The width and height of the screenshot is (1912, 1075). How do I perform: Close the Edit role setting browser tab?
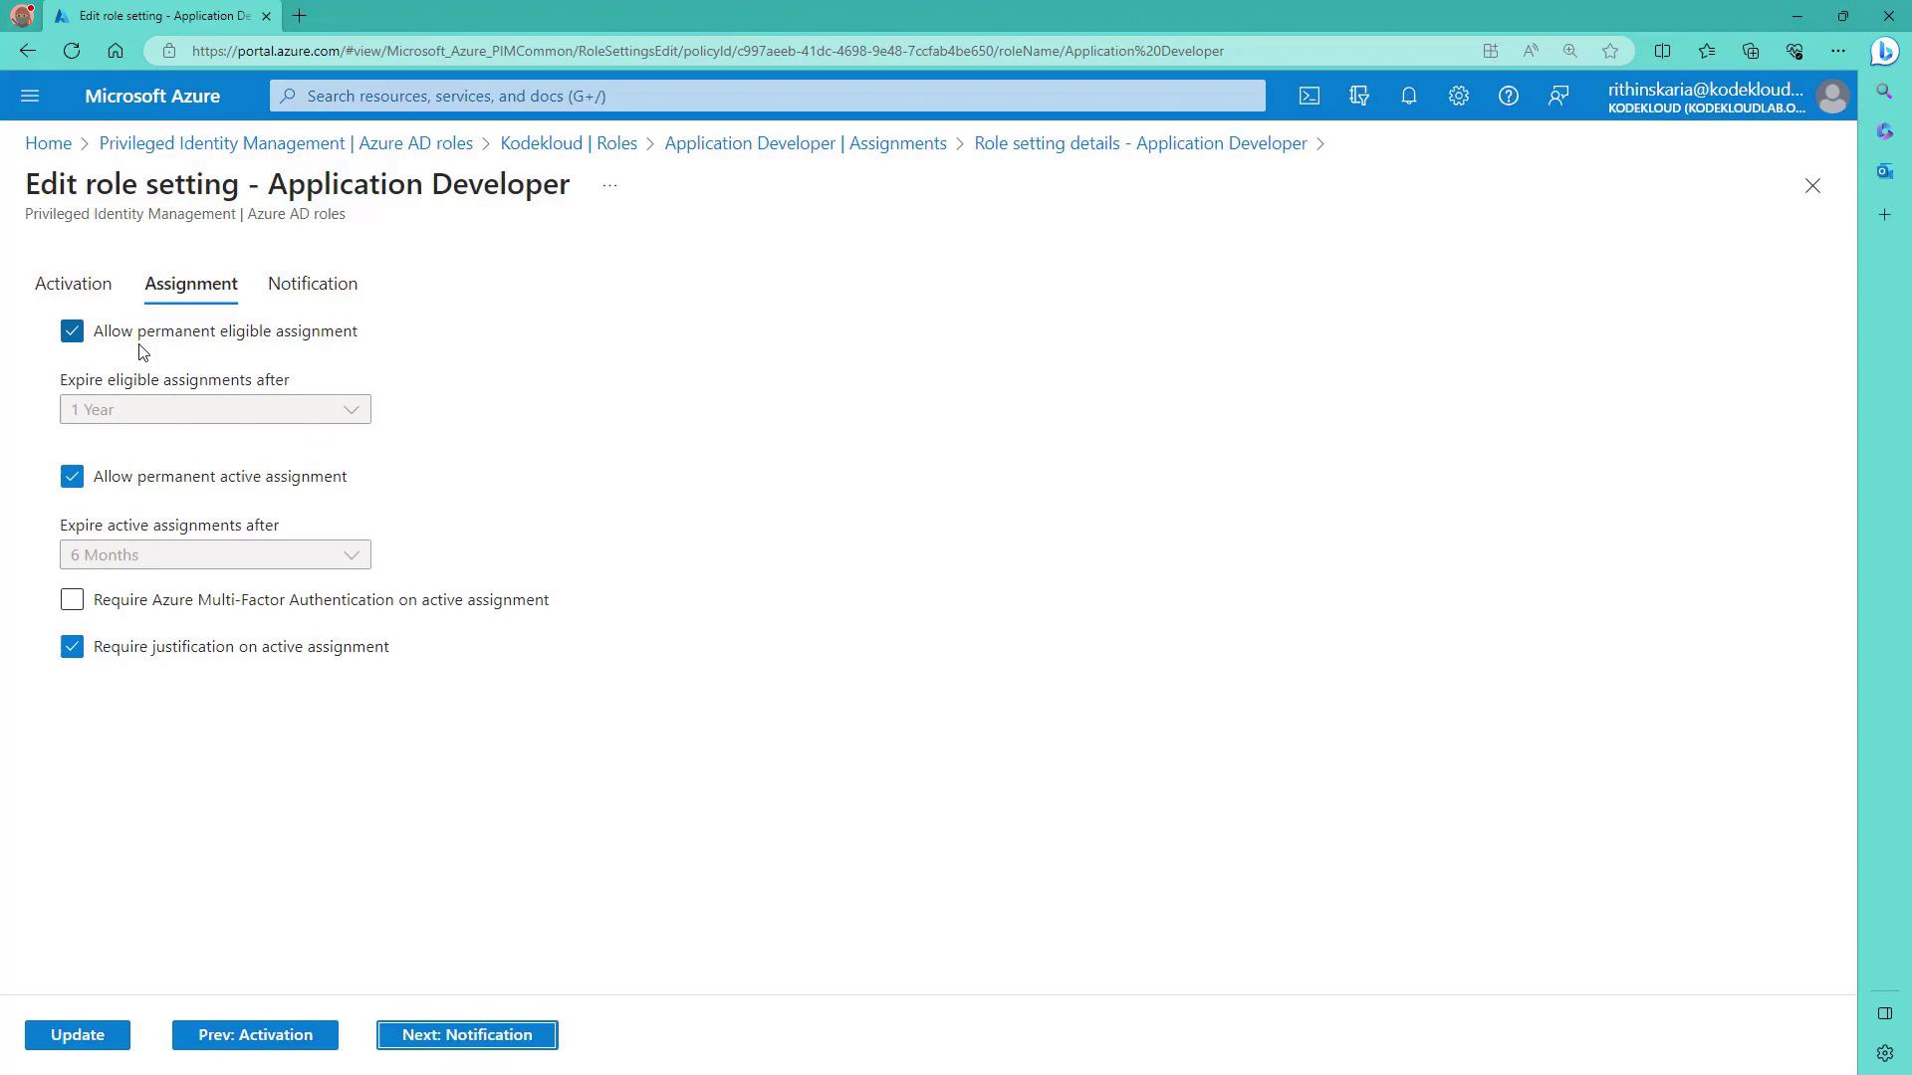coord(266,16)
